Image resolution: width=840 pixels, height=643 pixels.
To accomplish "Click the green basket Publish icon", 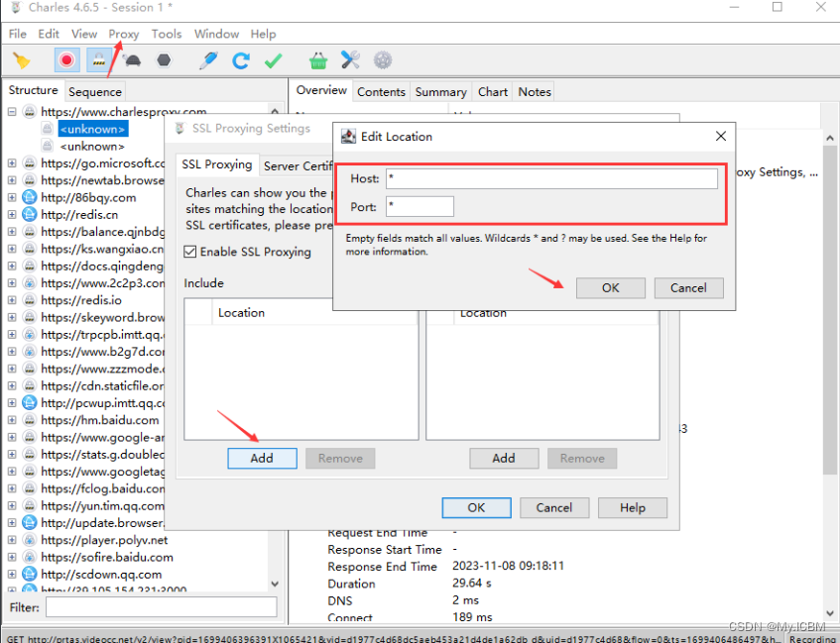I will click(x=318, y=60).
